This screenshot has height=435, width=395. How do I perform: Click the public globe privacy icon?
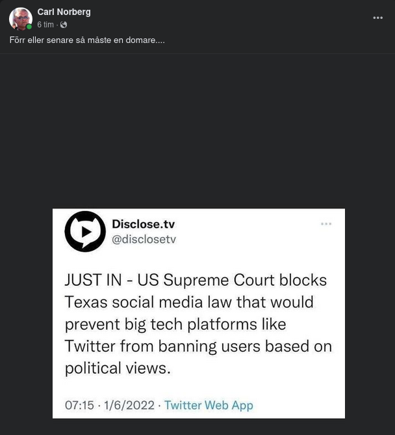click(x=63, y=25)
